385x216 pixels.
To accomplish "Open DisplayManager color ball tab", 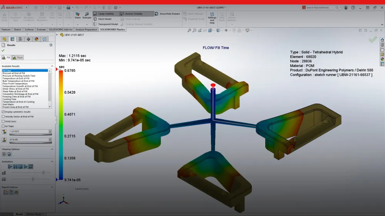I will pos(36,39).
